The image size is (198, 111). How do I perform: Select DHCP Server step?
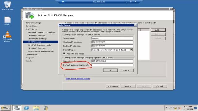[32, 29]
